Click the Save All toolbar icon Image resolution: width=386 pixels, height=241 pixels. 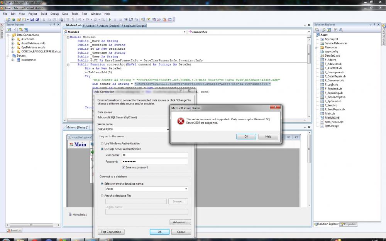pos(37,20)
